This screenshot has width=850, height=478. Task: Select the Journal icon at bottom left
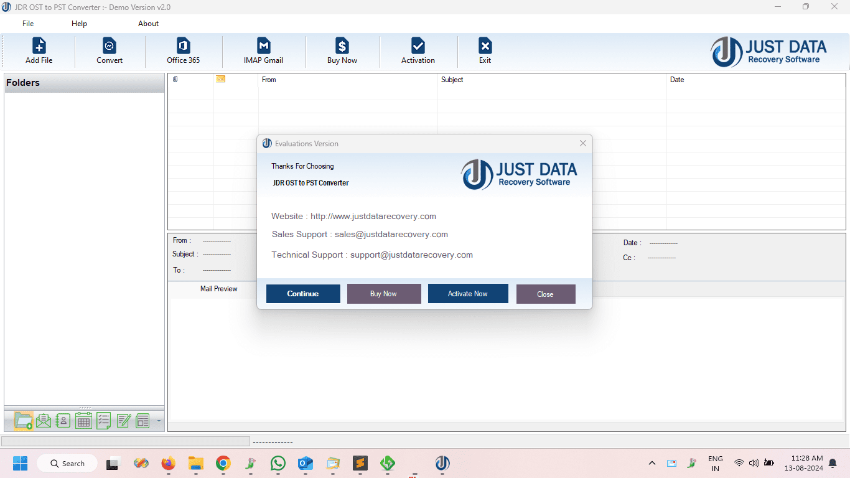click(x=123, y=420)
